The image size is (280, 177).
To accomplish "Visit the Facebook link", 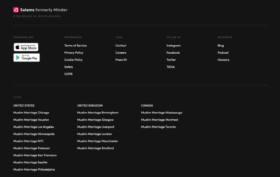I will coord(173,53).
